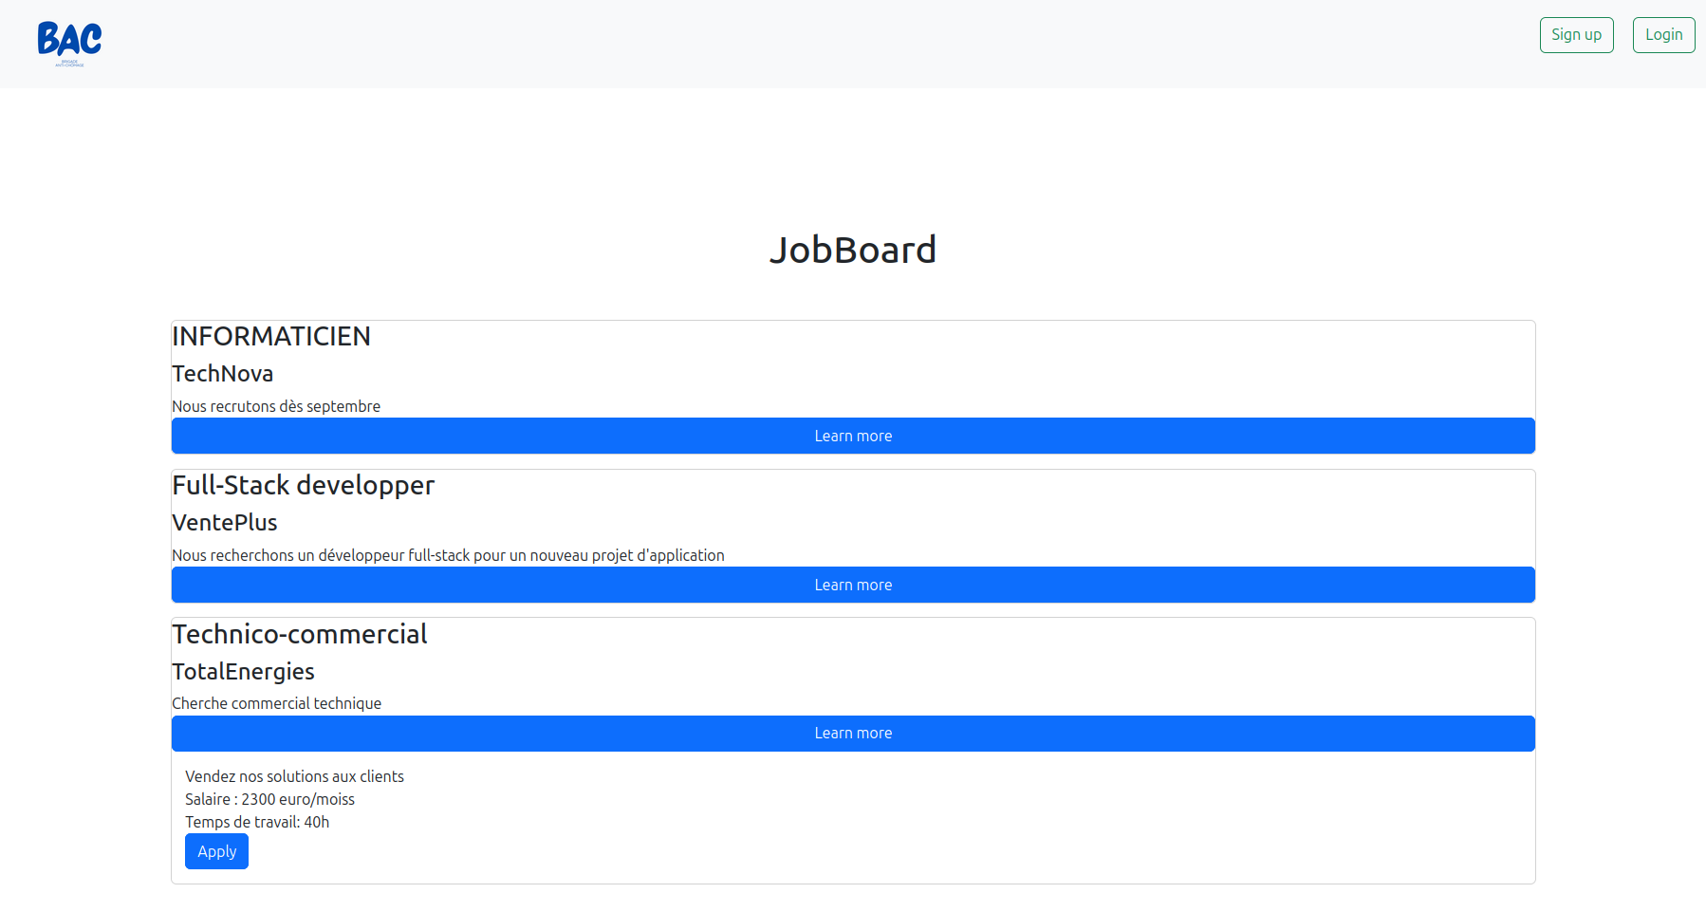Click the JobBoard page heading
Viewport: 1706px width, 912px height.
(853, 251)
